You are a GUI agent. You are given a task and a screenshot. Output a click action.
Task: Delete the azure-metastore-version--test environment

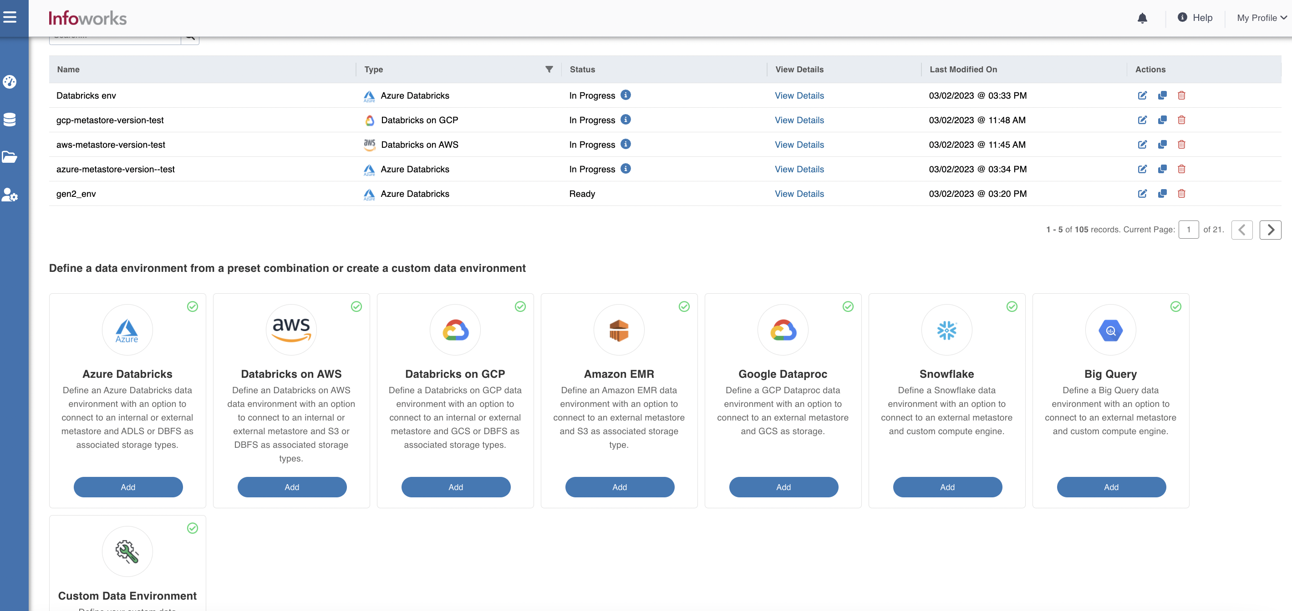click(1181, 169)
